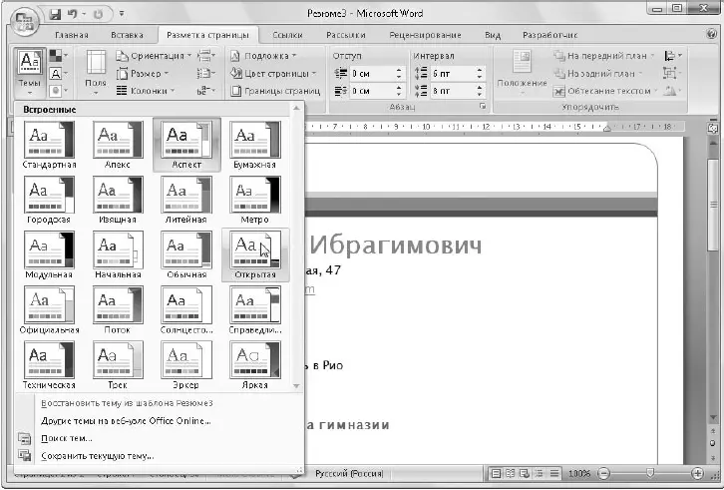Click Восстановить тему из шаблона Резюме3
724x490 pixels.
coord(127,403)
